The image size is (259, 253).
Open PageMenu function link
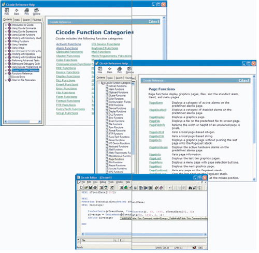pos(156,162)
